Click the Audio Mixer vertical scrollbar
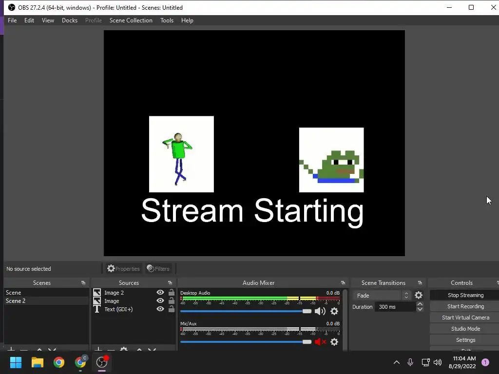 click(345, 319)
